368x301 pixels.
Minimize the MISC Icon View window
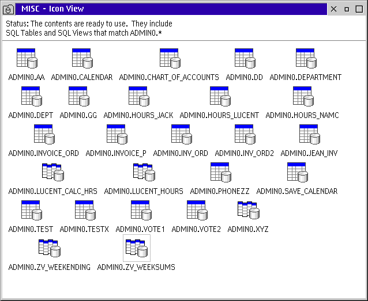(x=347, y=9)
